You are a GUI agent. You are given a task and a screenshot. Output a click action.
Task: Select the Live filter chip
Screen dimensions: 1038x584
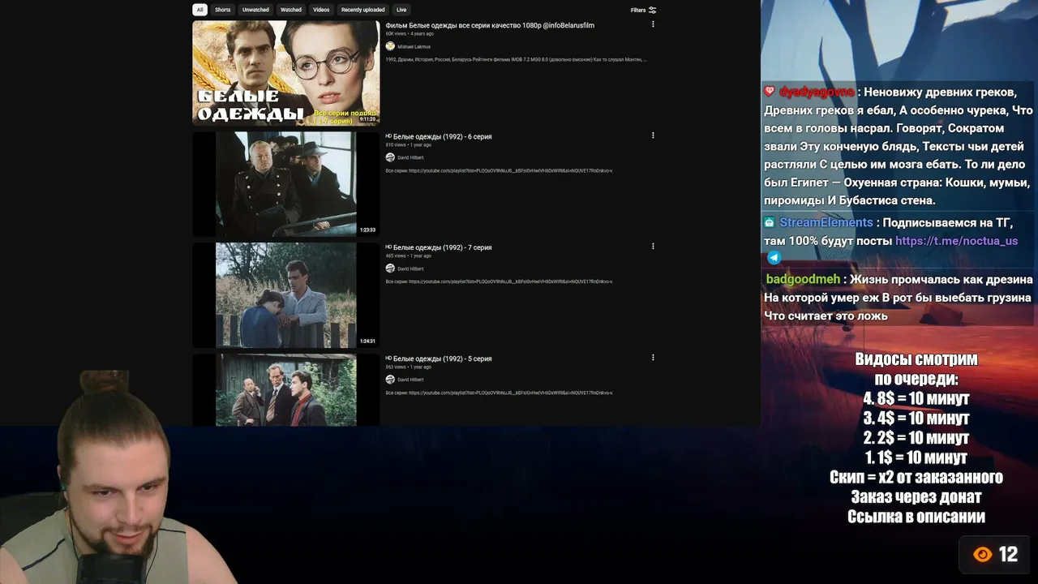click(x=401, y=10)
